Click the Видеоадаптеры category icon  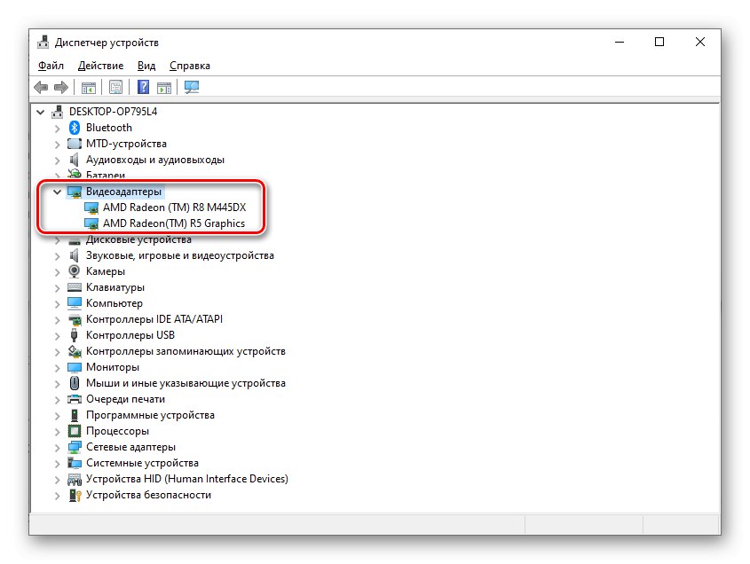[x=75, y=192]
